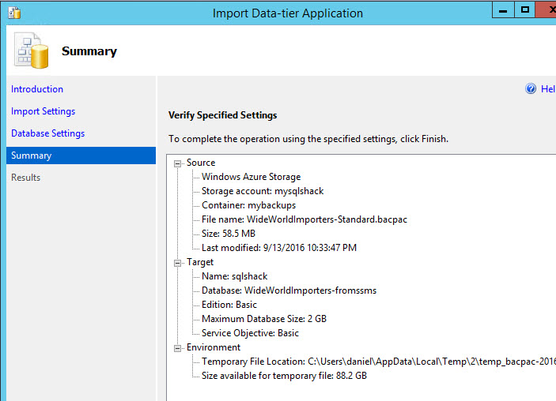
Task: Select the Database WideWorldImporters-fromssms row
Action: (289, 290)
